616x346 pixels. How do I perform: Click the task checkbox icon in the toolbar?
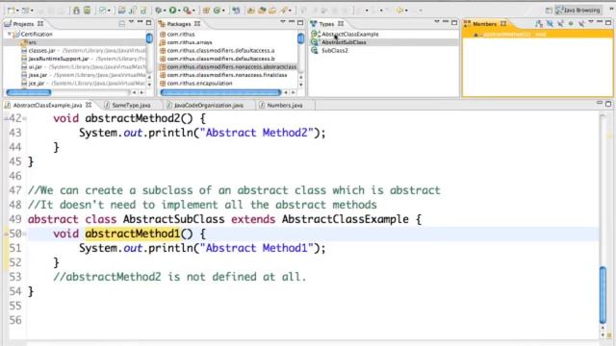(103, 11)
